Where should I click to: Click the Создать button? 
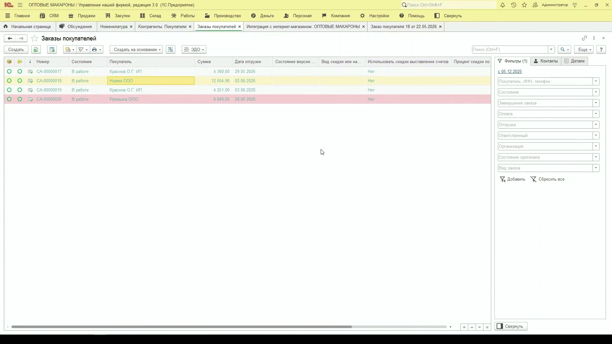(16, 50)
